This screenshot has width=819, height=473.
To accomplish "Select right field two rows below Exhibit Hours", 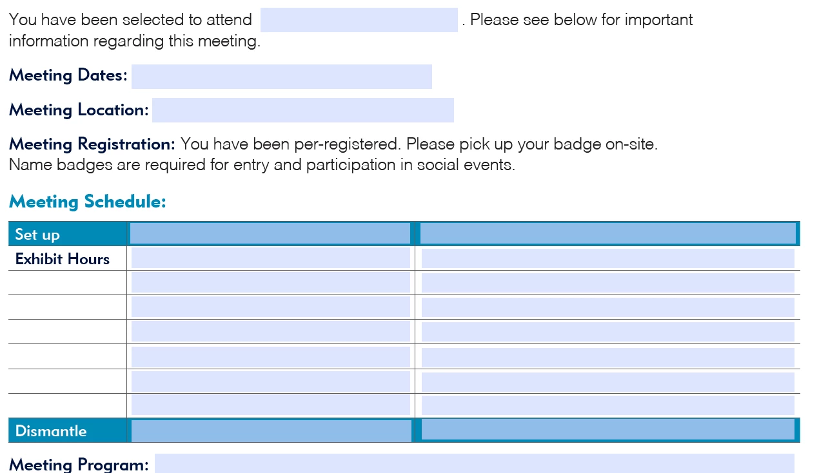I will [x=608, y=307].
